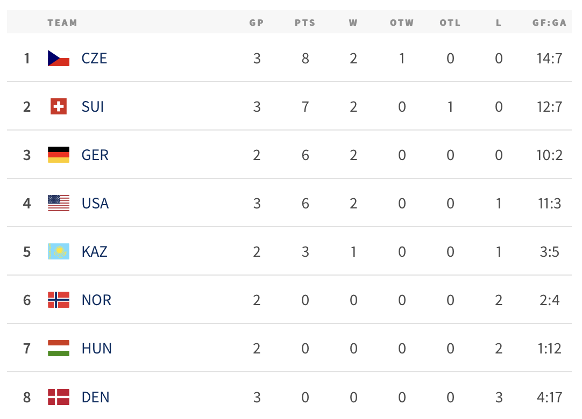
Task: Click the Germany flag icon
Action: point(59,155)
